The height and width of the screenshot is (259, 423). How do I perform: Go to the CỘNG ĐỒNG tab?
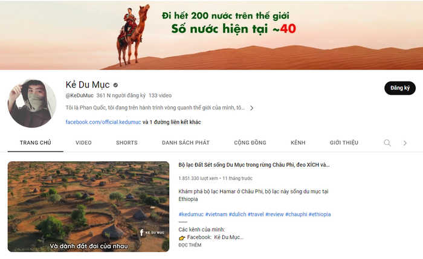250,142
